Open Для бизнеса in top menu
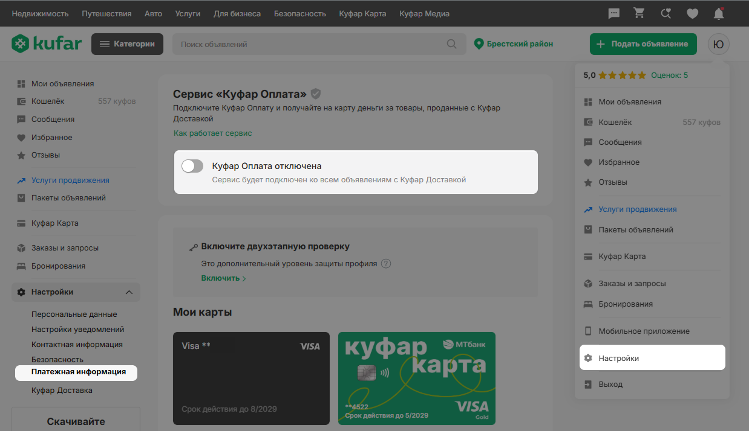The height and width of the screenshot is (431, 749). coord(237,13)
